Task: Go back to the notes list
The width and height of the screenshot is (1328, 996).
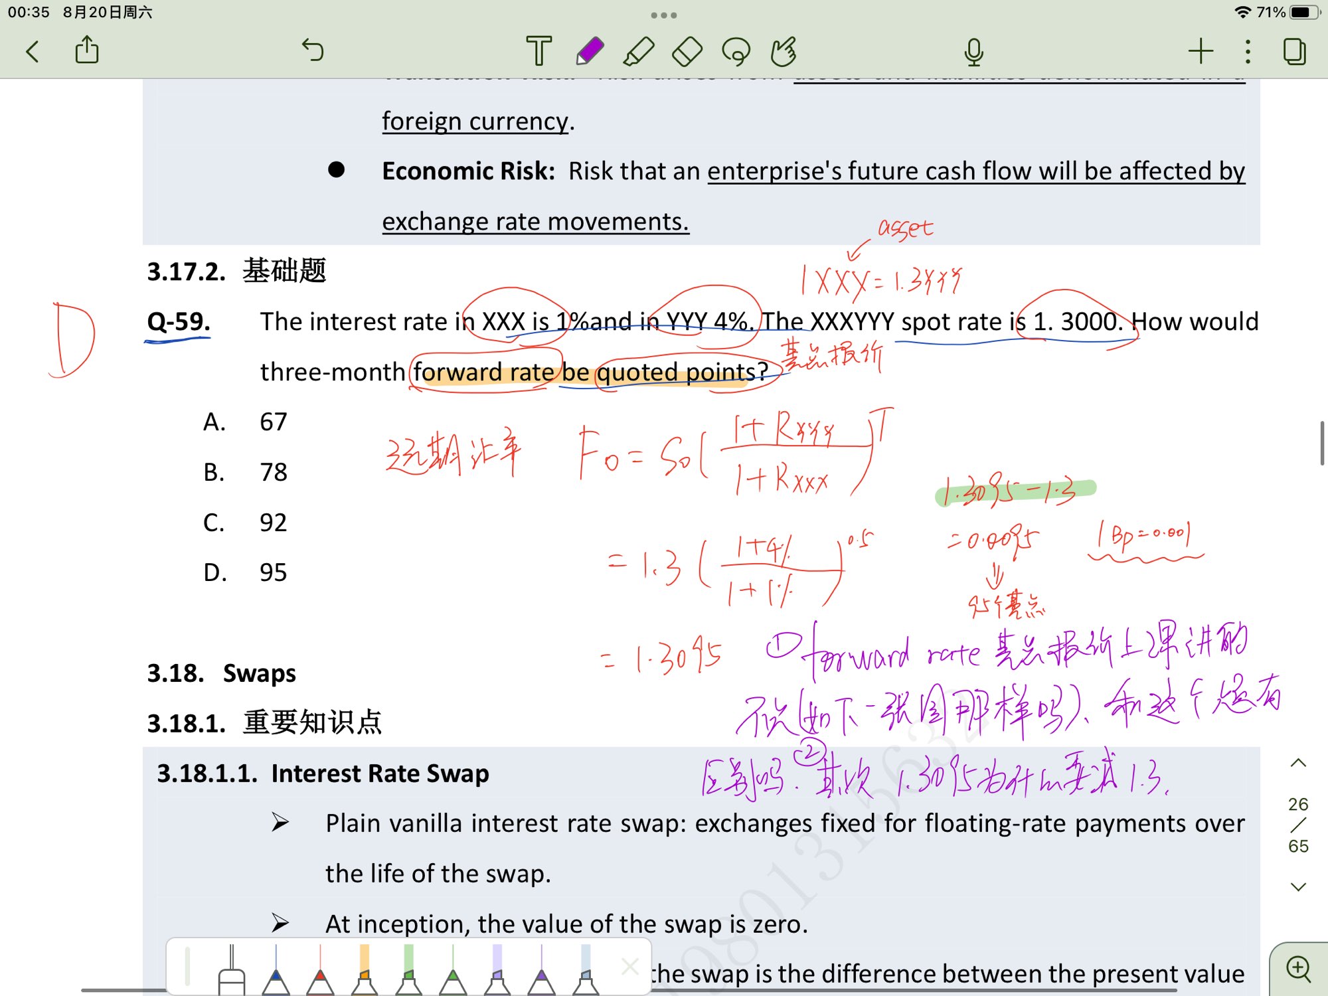Action: [x=33, y=51]
